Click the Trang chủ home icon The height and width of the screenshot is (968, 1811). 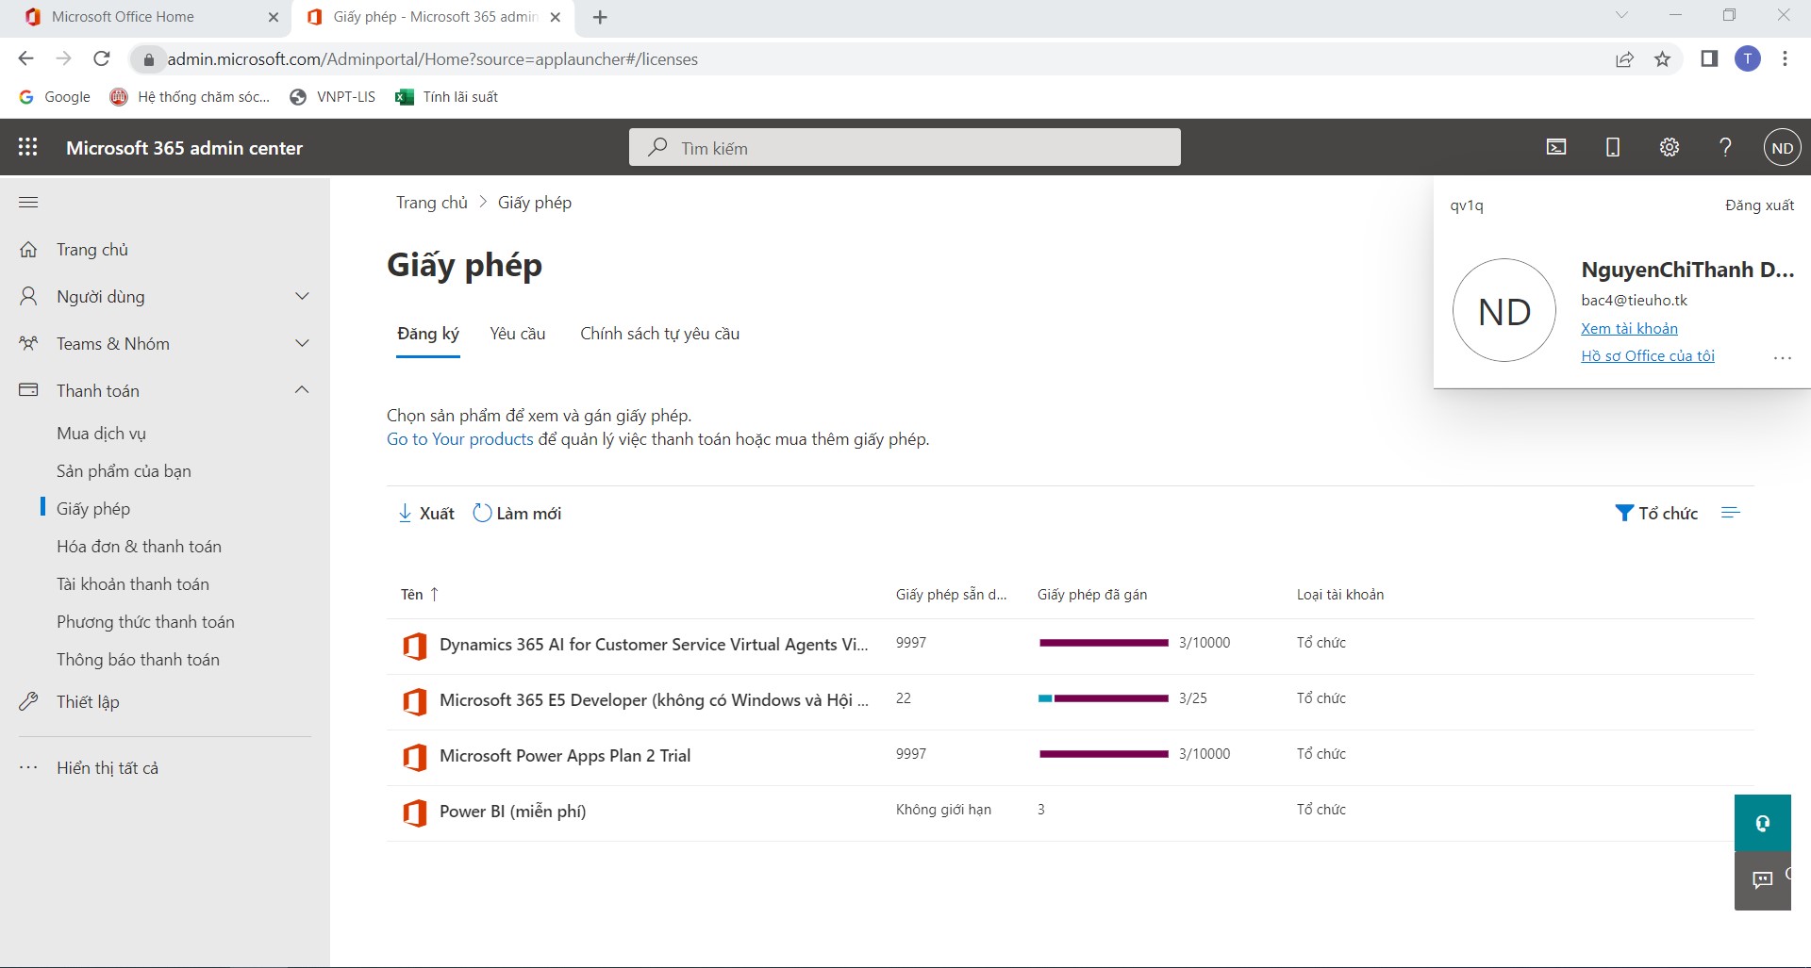28,250
